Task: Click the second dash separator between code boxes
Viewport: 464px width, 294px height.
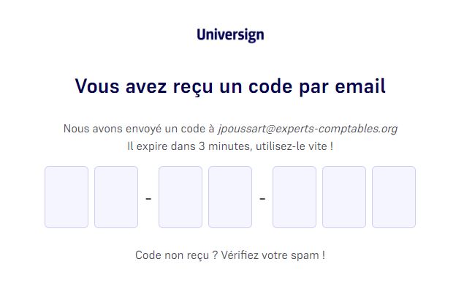Action: click(262, 198)
